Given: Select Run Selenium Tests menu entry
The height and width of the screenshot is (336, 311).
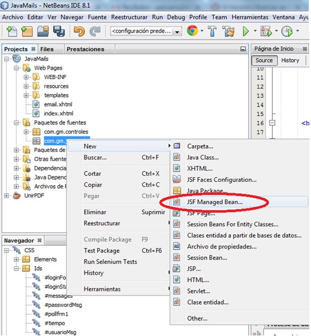Looking at the screenshot, I should 119,262.
